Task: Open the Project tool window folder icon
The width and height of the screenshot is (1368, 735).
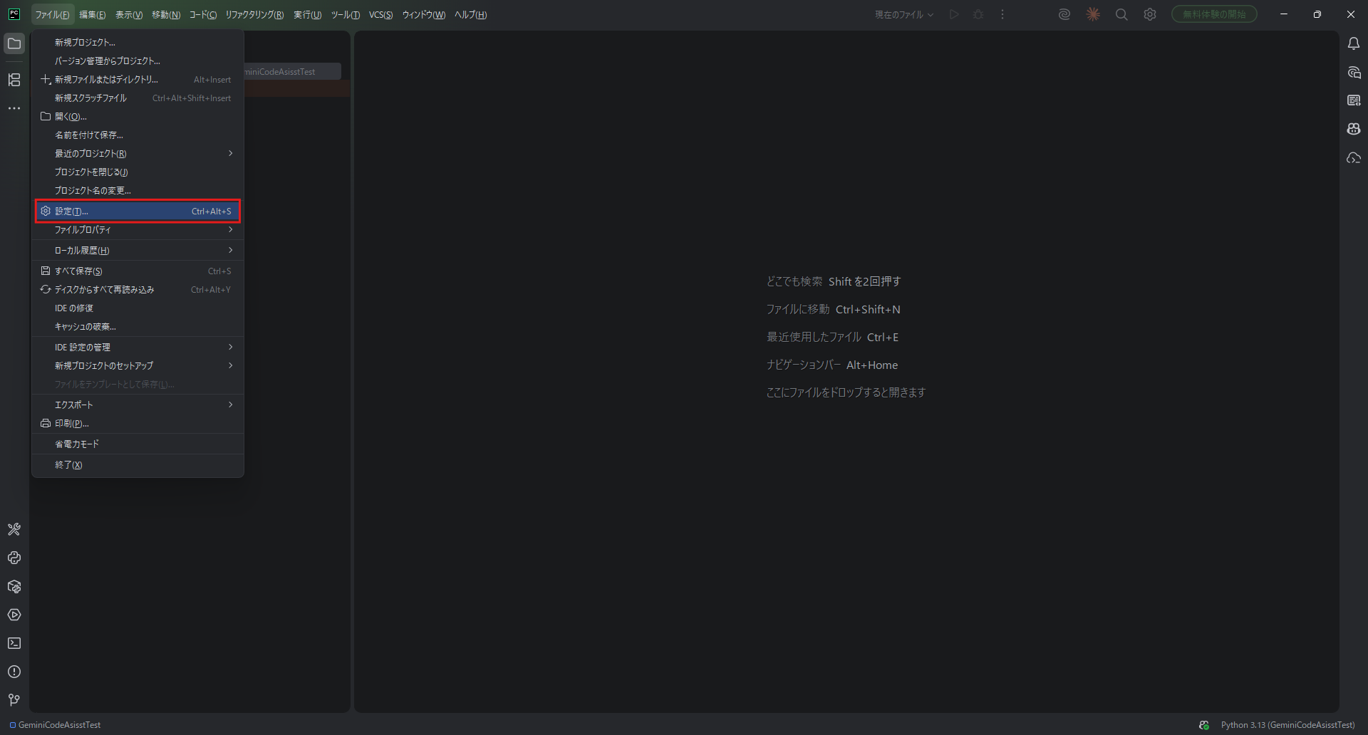Action: [x=14, y=44]
